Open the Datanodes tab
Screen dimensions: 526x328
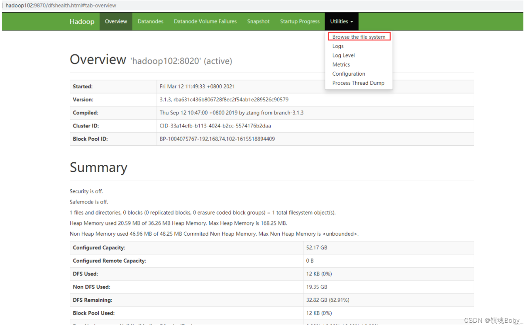pos(150,21)
